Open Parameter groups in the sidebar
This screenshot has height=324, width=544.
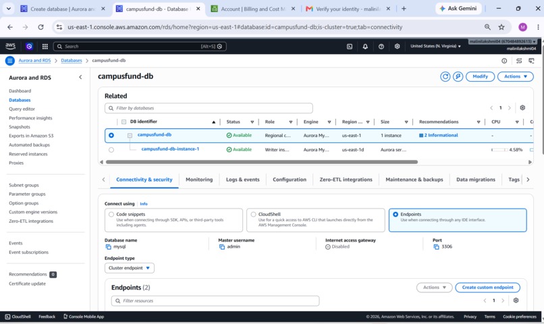[27, 194]
